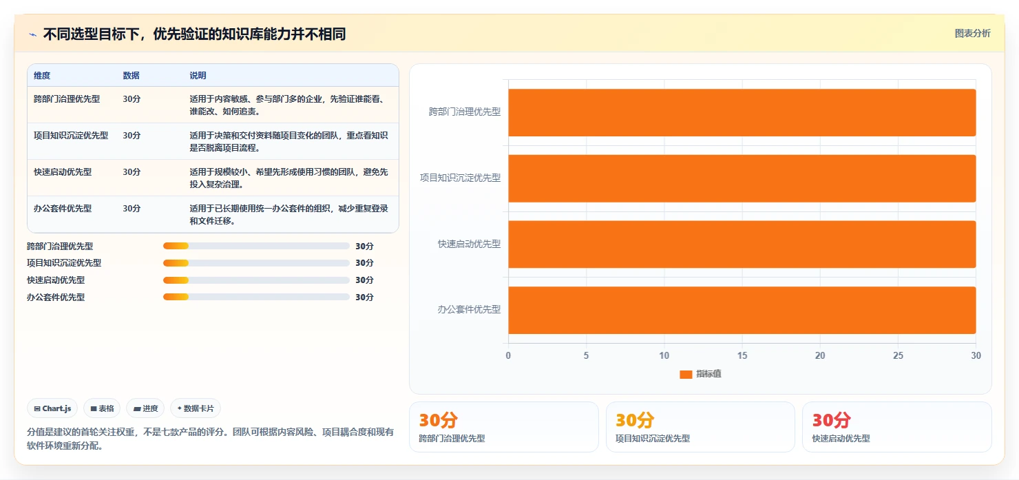
Task: Click the 30 tick on the chart x-axis
Action: point(976,355)
